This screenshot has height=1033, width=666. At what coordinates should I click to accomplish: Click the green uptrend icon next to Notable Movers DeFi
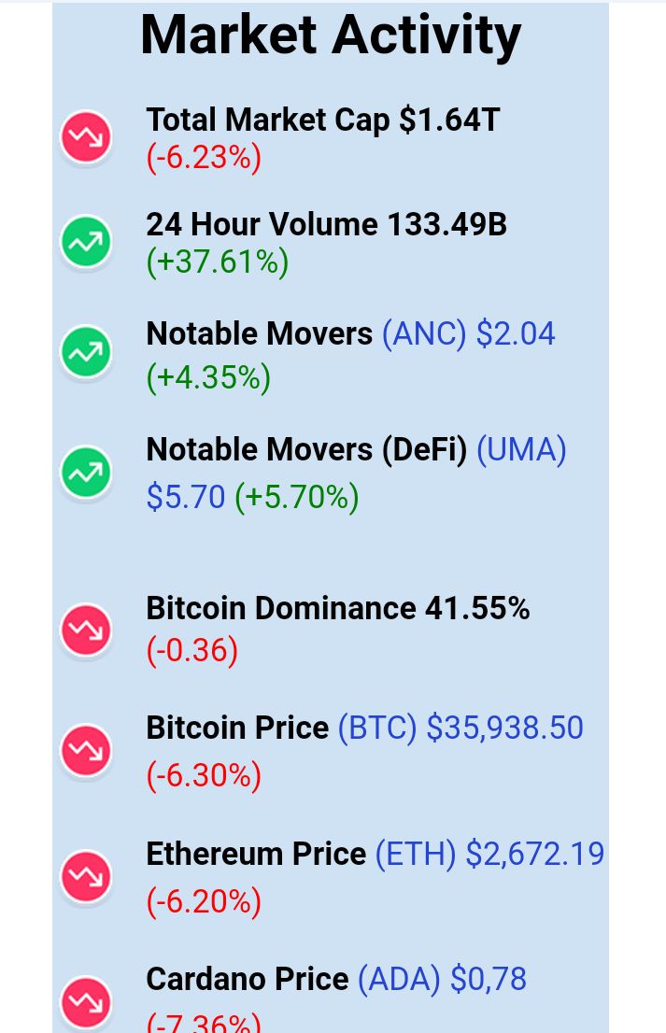click(86, 472)
